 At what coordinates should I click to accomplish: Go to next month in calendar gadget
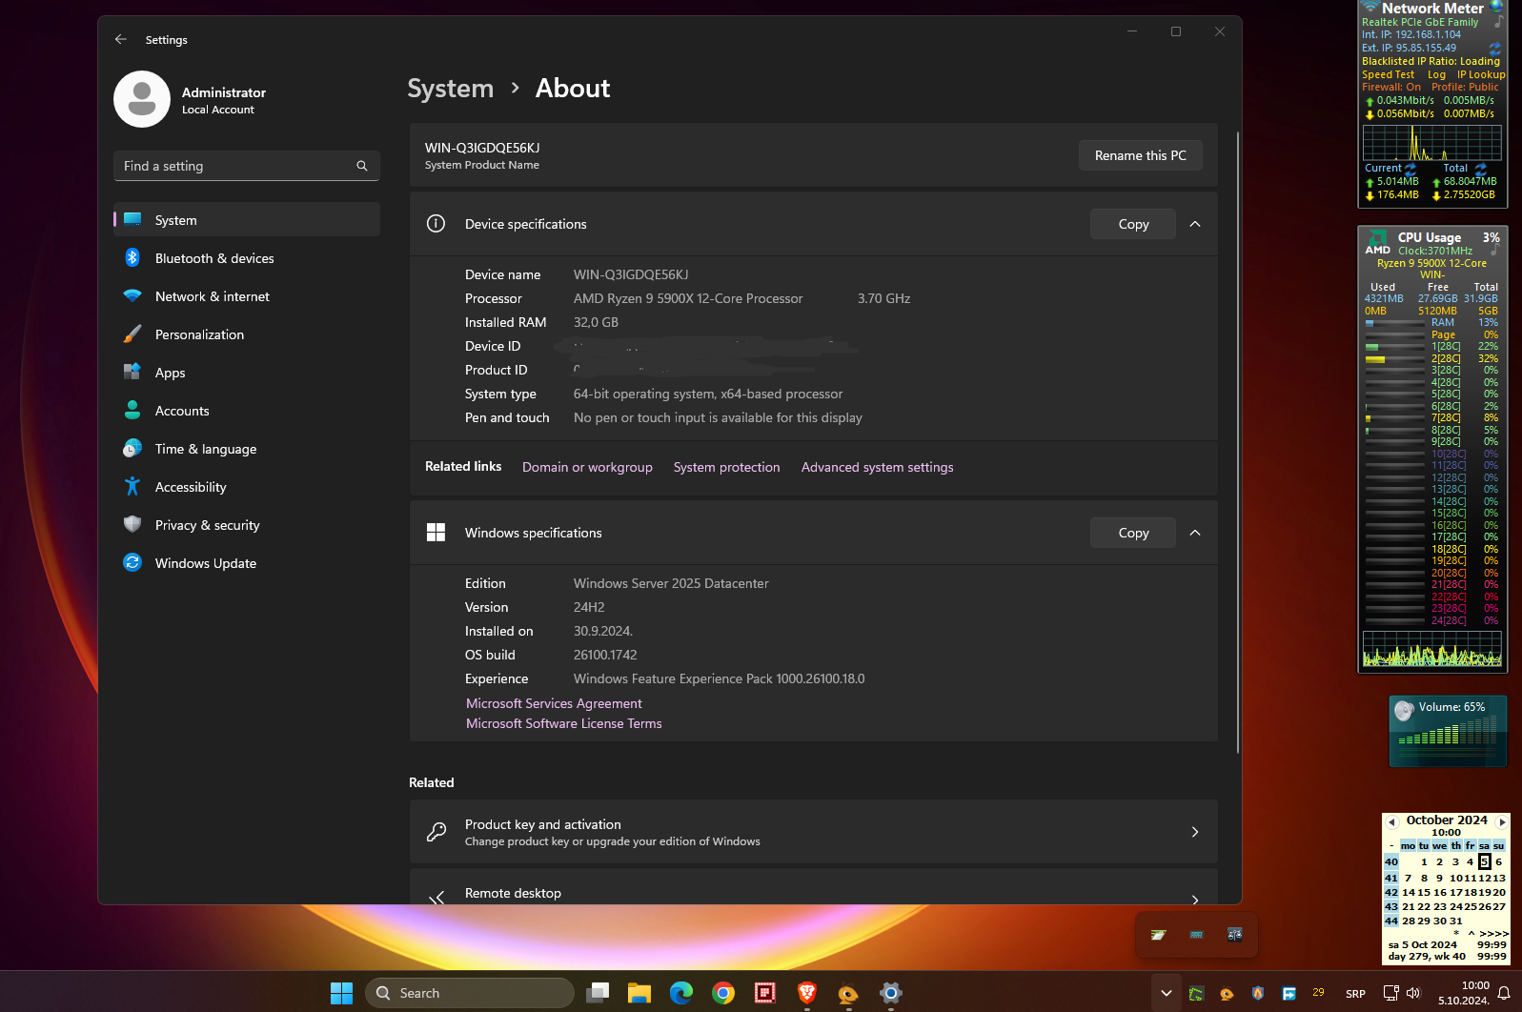point(1502,821)
